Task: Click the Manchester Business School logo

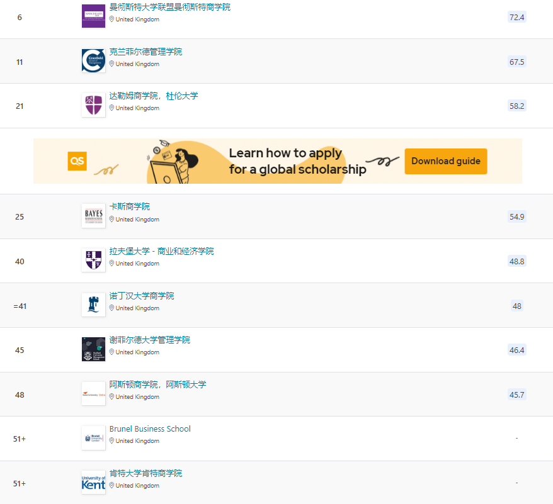Action: tap(93, 16)
